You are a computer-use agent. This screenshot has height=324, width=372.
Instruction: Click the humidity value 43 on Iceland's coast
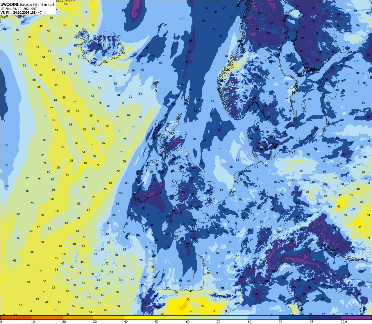[x=114, y=58]
